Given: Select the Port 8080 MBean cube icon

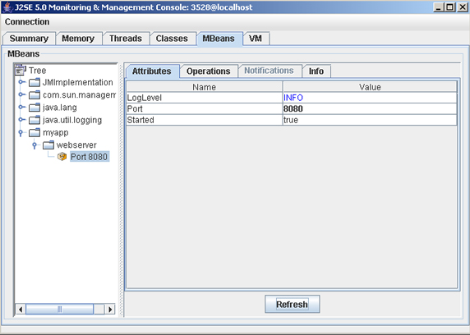Looking at the screenshot, I should point(62,156).
